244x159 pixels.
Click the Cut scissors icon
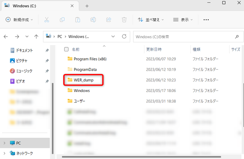pos(47,20)
